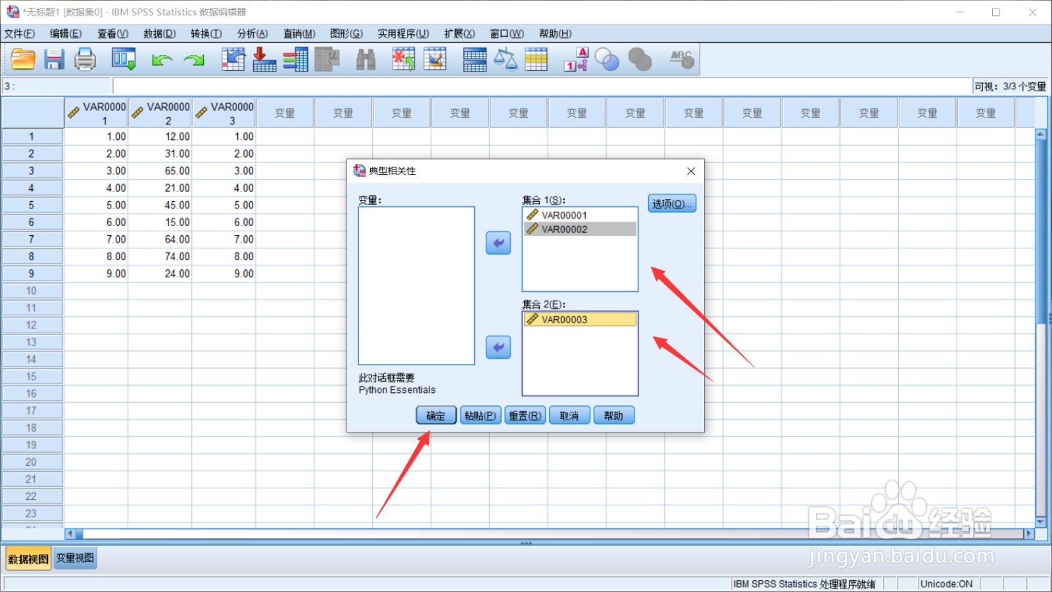Image resolution: width=1052 pixels, height=592 pixels.
Task: Select the cell containing 12.00
Action: click(160, 137)
